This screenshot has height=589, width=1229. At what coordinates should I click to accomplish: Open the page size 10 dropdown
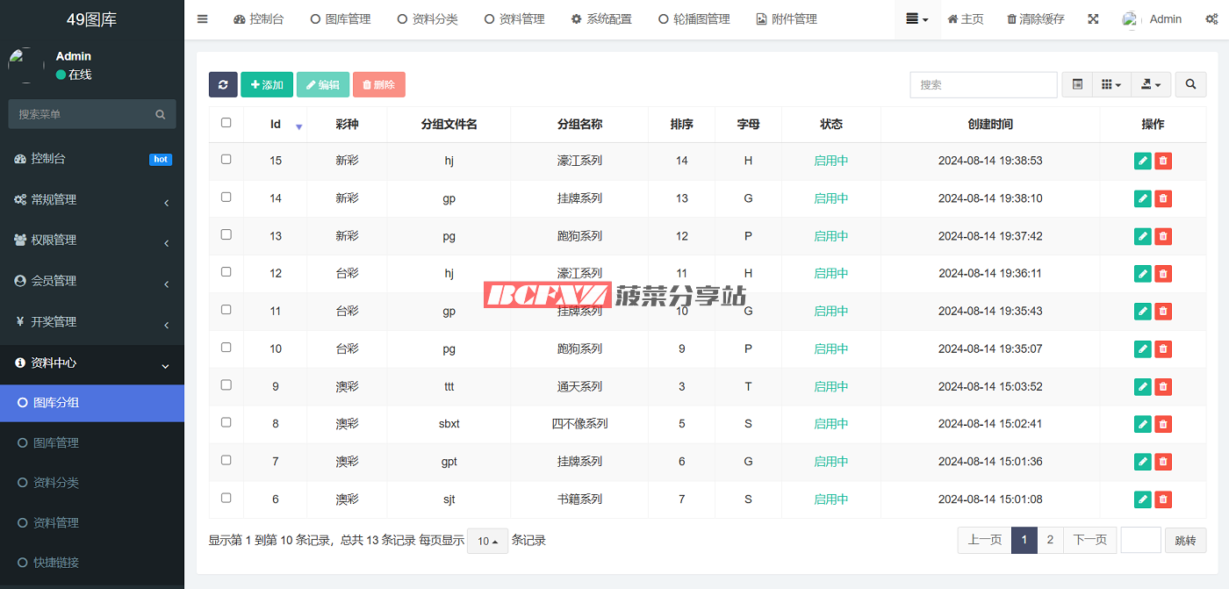point(487,542)
